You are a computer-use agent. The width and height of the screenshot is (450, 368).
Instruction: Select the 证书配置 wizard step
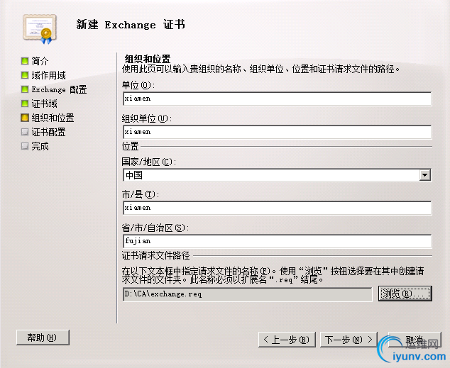coord(48,132)
